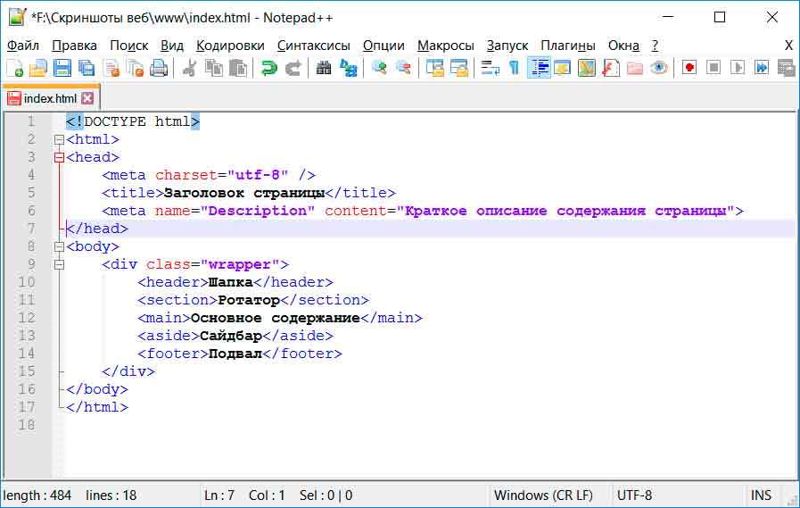This screenshot has width=800, height=508.
Task: Click the UTF-8 encoding status field
Action: coord(634,496)
